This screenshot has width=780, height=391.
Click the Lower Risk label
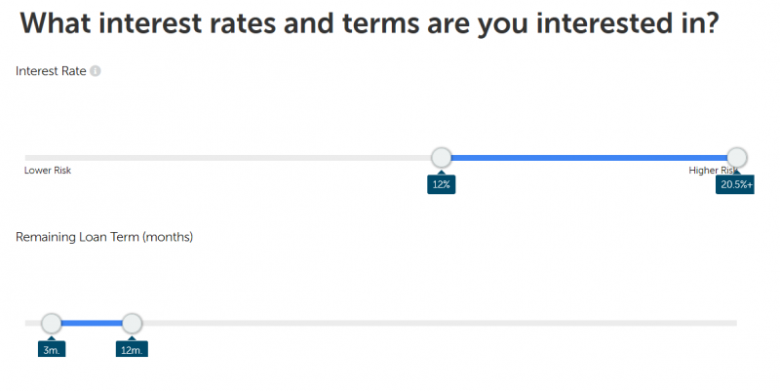[x=48, y=170]
